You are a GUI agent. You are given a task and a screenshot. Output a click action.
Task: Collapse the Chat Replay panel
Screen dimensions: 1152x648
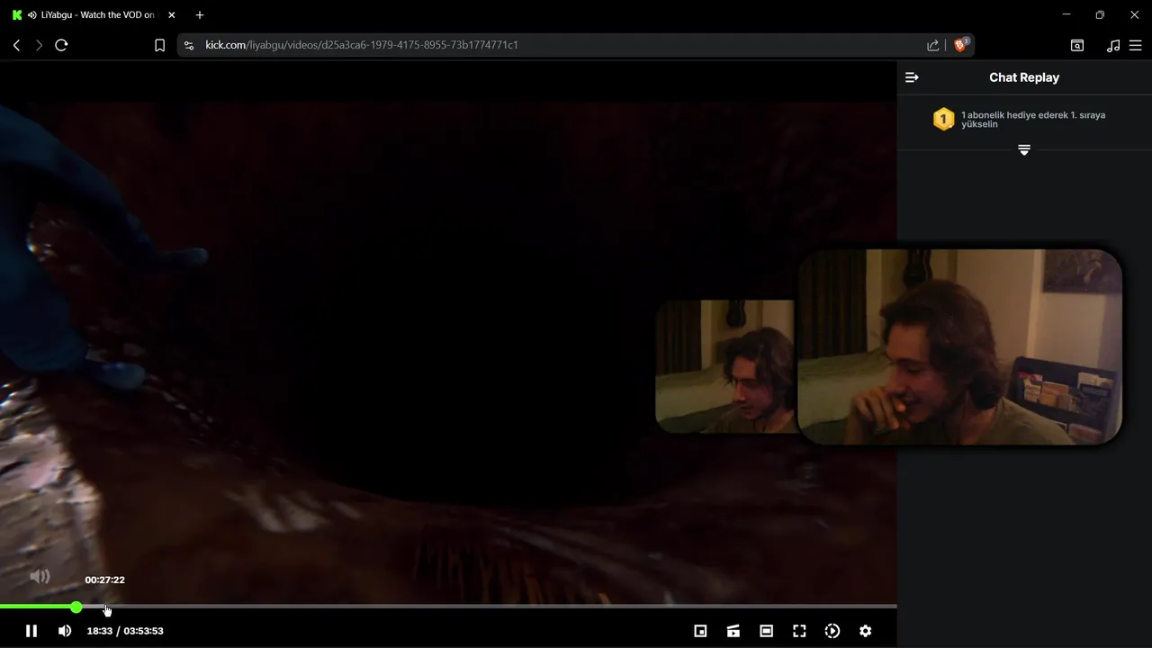912,77
